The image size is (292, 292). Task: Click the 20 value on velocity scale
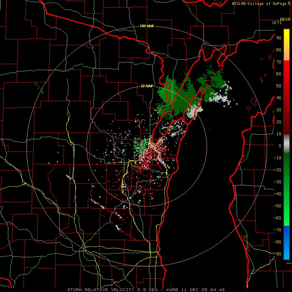pyautogui.click(x=279, y=122)
